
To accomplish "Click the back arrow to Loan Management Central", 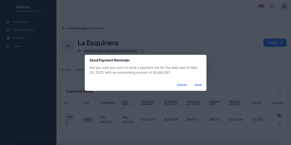I will pyautogui.click(x=64, y=28).
